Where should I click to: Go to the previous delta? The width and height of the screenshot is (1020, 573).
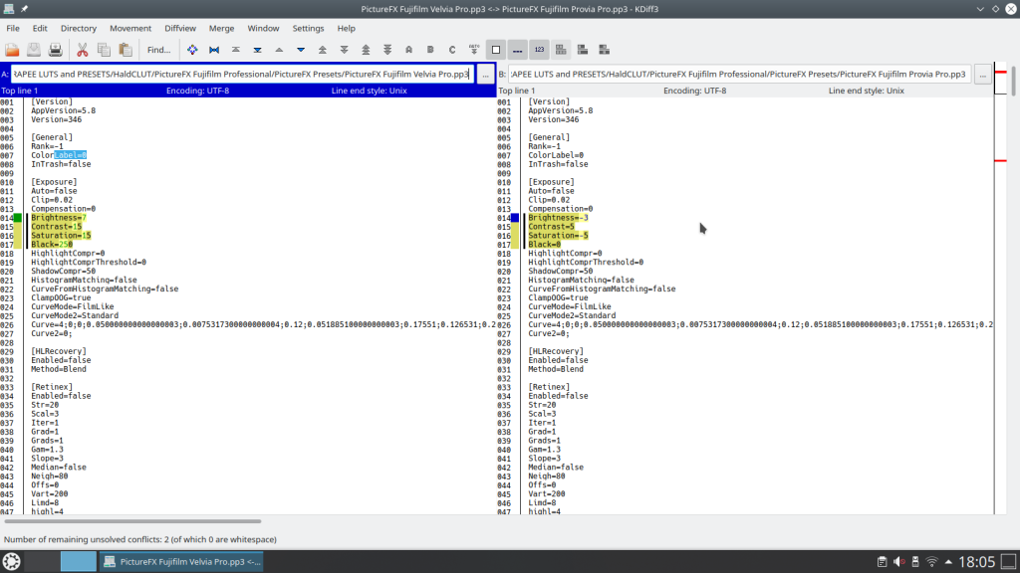[279, 50]
